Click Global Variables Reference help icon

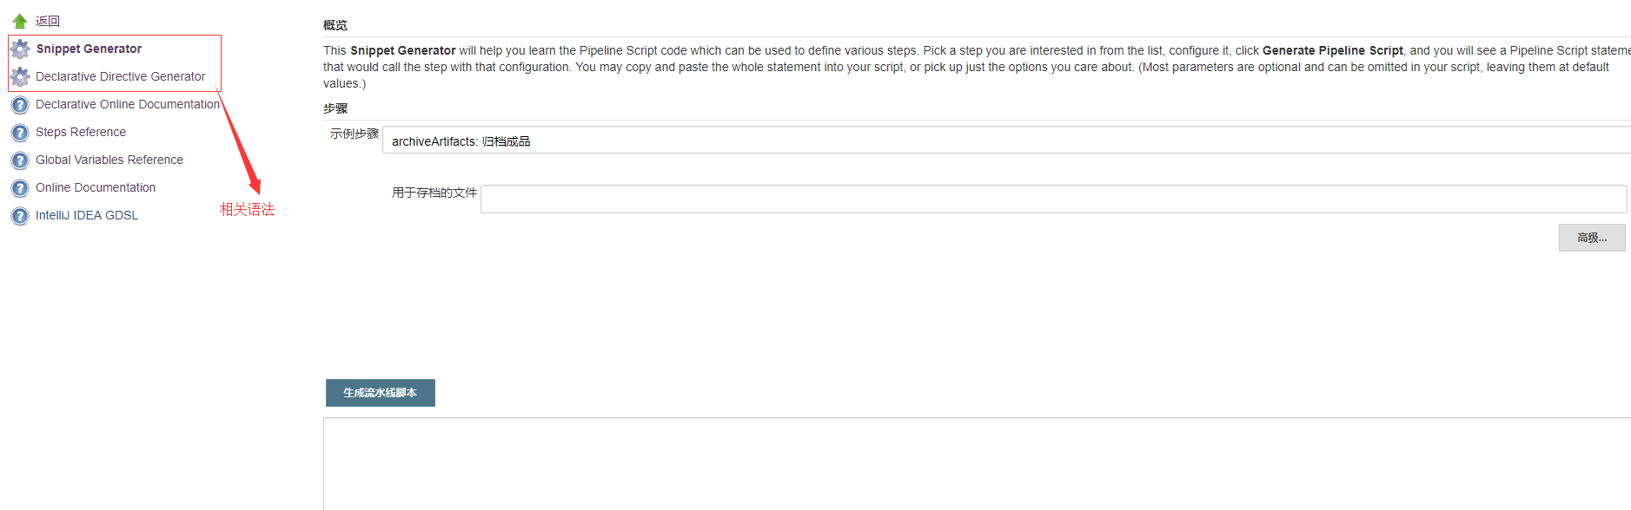(20, 160)
